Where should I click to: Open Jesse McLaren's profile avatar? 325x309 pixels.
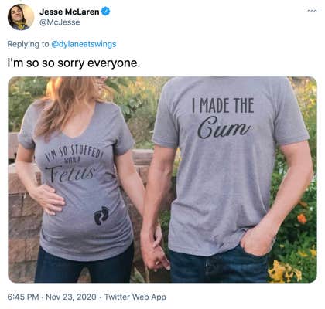21,17
